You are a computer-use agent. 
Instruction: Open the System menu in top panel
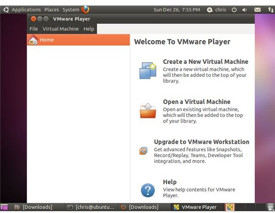coord(71,10)
